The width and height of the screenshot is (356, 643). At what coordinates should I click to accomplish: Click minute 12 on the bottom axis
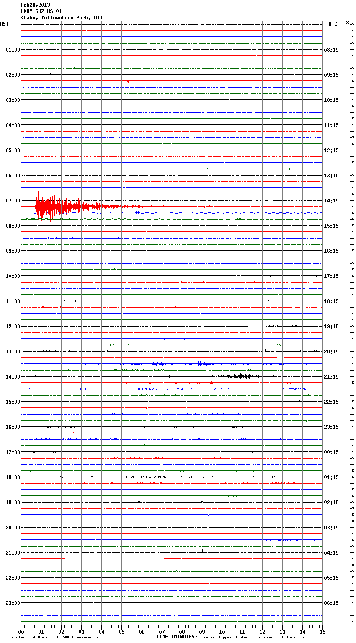tap(263, 632)
